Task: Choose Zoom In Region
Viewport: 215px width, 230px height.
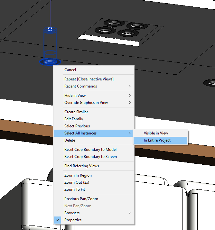Action: pos(94,175)
